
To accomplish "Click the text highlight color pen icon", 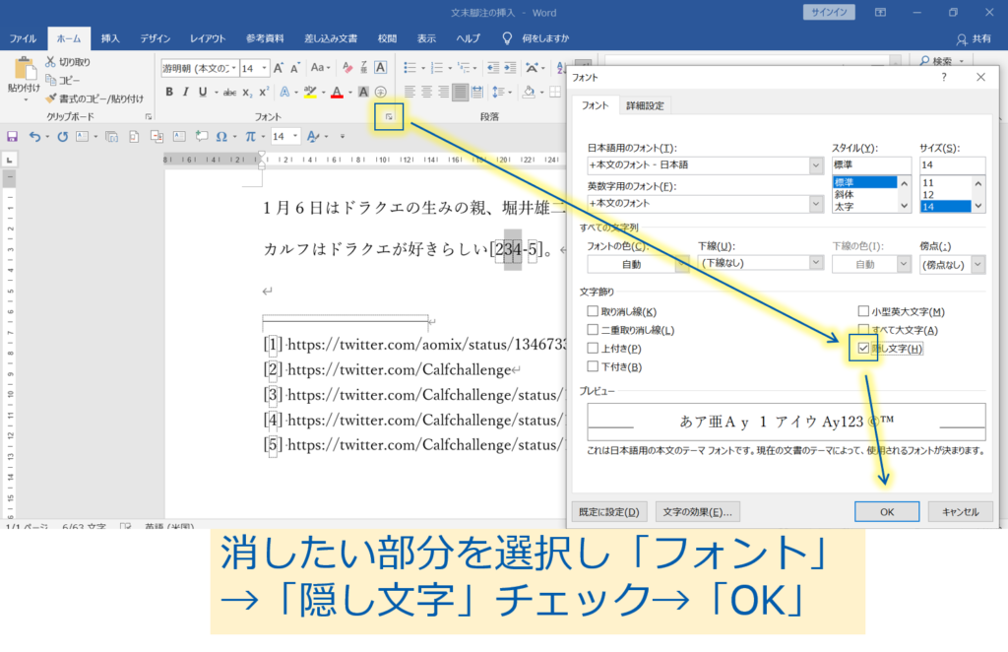I will click(x=310, y=92).
